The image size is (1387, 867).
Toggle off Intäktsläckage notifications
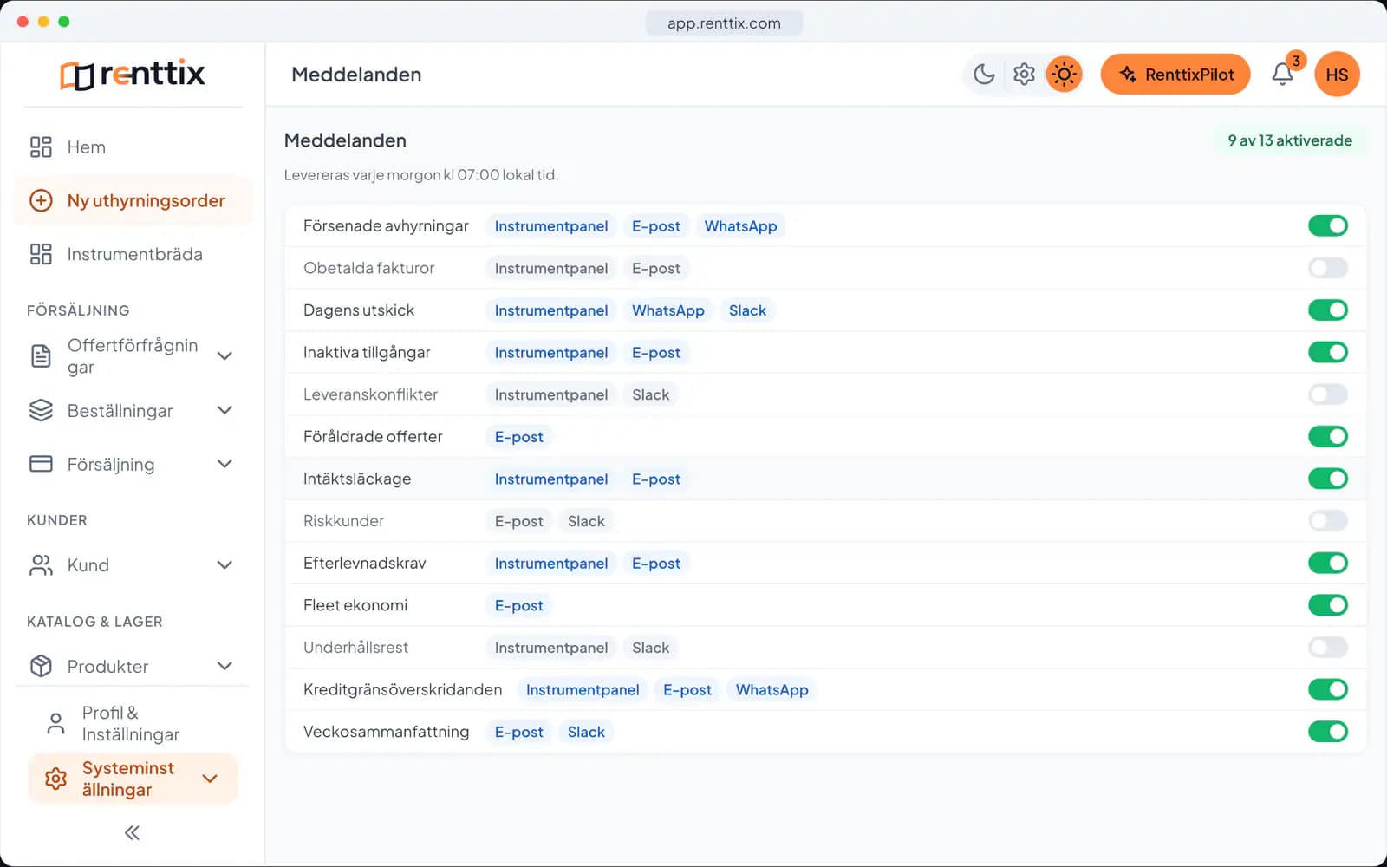(x=1328, y=479)
